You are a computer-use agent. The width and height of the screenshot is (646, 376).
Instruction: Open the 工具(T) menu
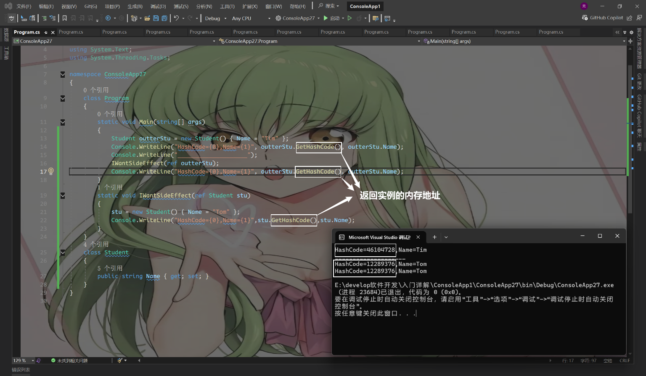pos(227,6)
